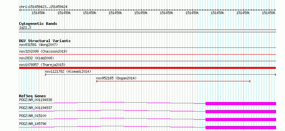Click the nsv952165 red span line
The image size is (285, 131).
(x=173, y=81)
